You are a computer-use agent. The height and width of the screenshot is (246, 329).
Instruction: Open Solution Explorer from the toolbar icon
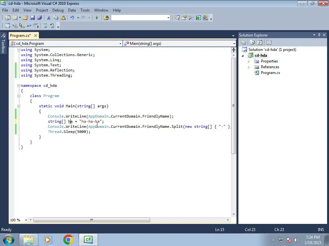click(177, 18)
